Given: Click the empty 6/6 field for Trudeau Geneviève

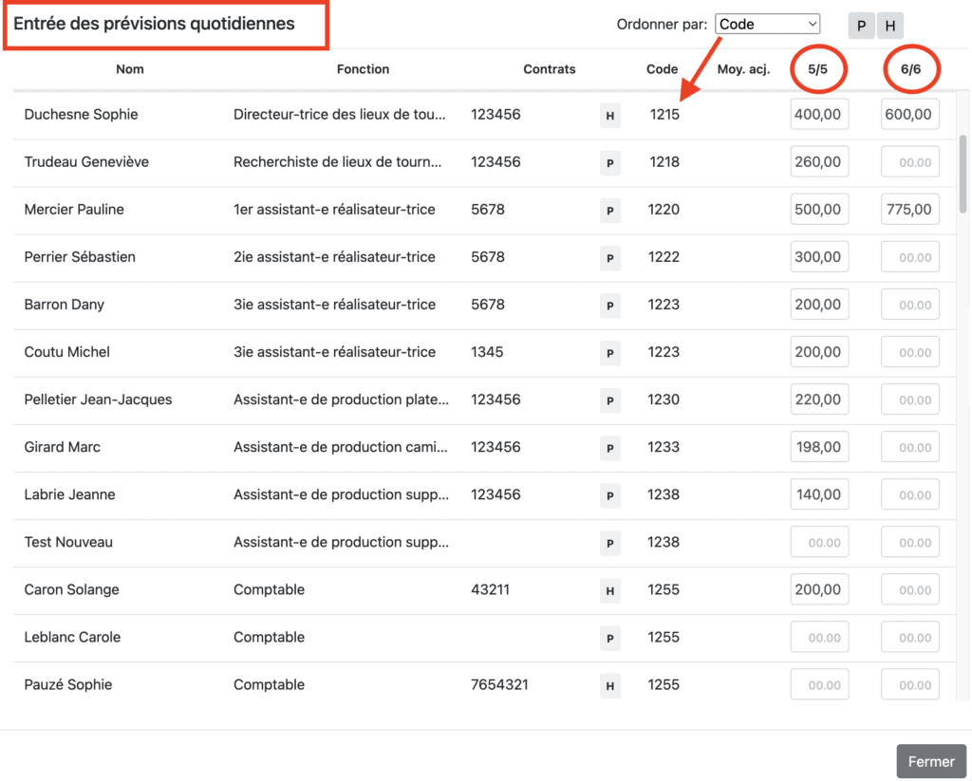Looking at the screenshot, I should (x=910, y=162).
